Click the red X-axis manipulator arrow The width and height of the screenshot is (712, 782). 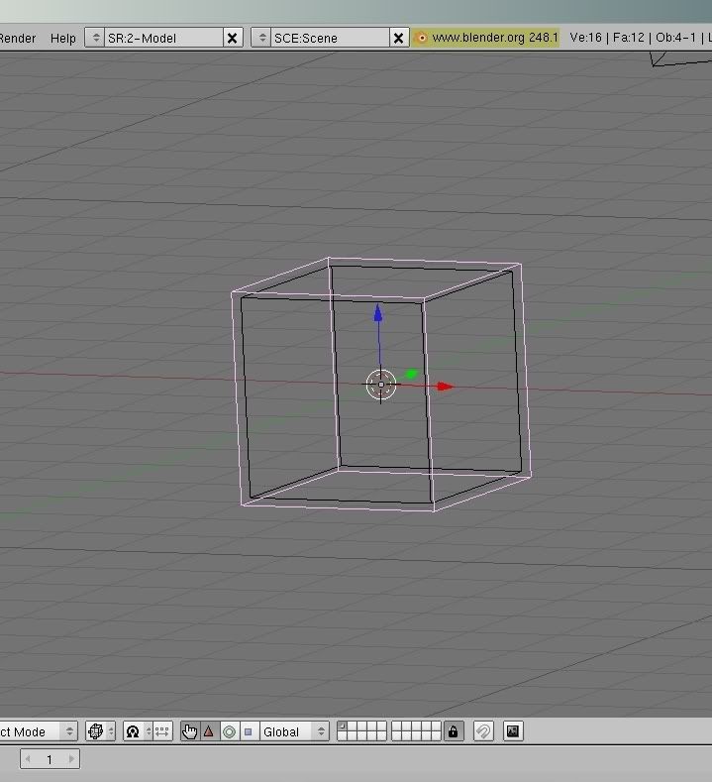445,386
